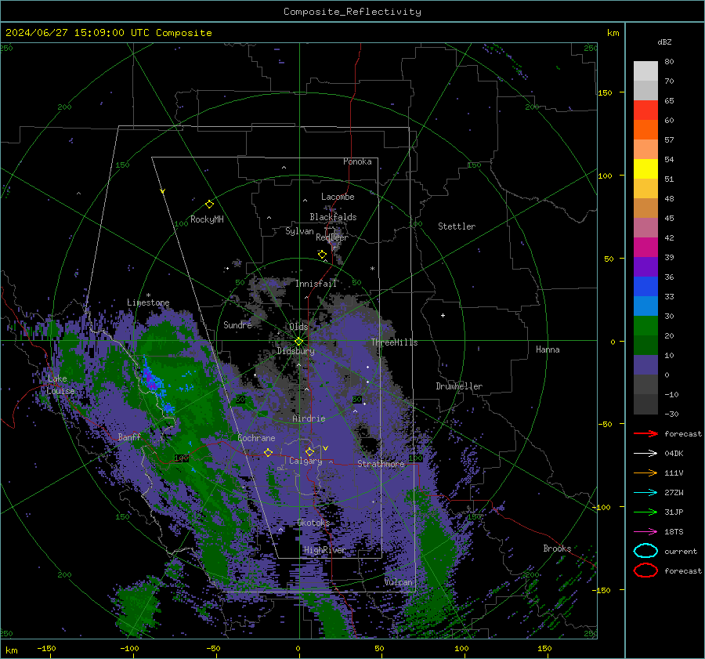Click the 2024/06/27 15:09:00 UTC timestamp
Image resolution: width=705 pixels, height=659 pixels.
click(71, 33)
